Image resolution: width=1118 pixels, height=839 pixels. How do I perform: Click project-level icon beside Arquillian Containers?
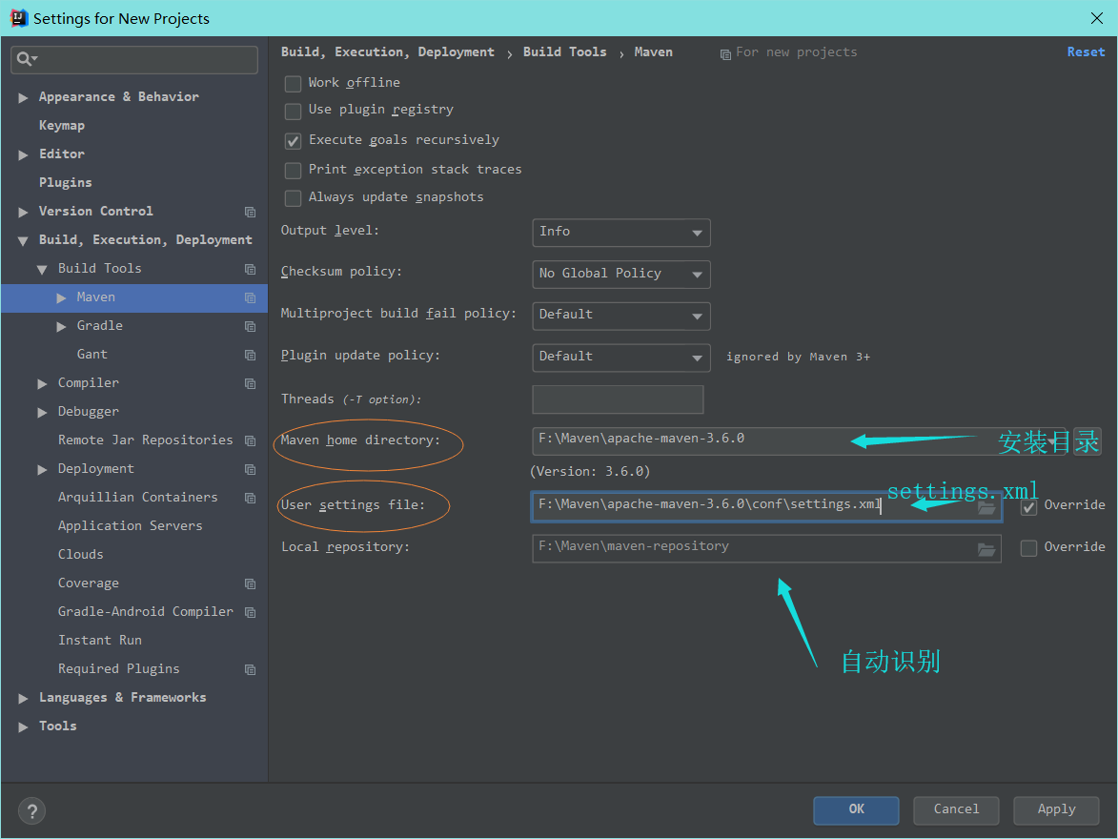point(250,498)
